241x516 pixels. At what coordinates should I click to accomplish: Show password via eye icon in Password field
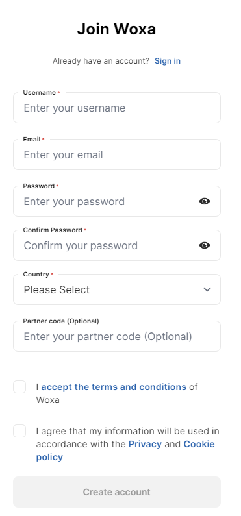click(205, 201)
